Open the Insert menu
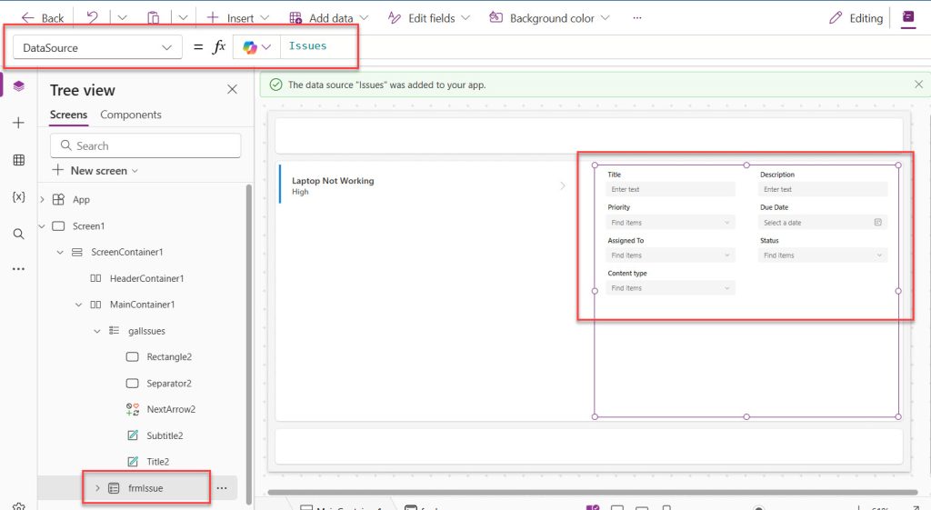The height and width of the screenshot is (510, 931). point(237,18)
